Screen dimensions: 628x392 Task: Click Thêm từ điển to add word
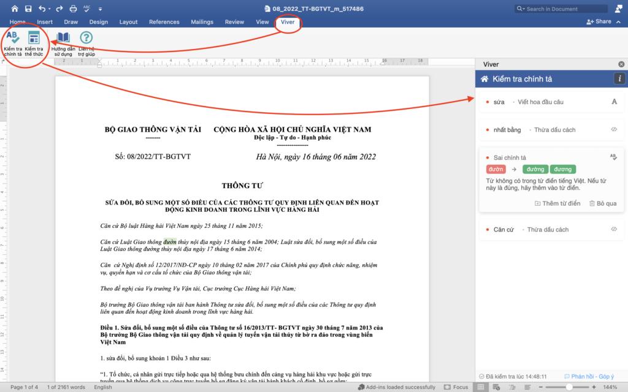557,203
